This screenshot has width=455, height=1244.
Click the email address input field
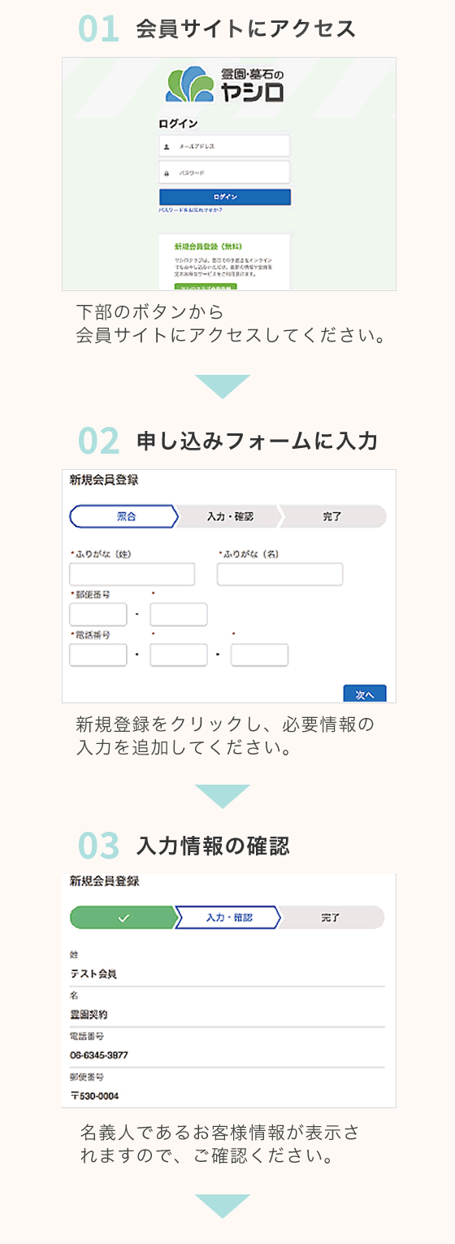point(224,146)
